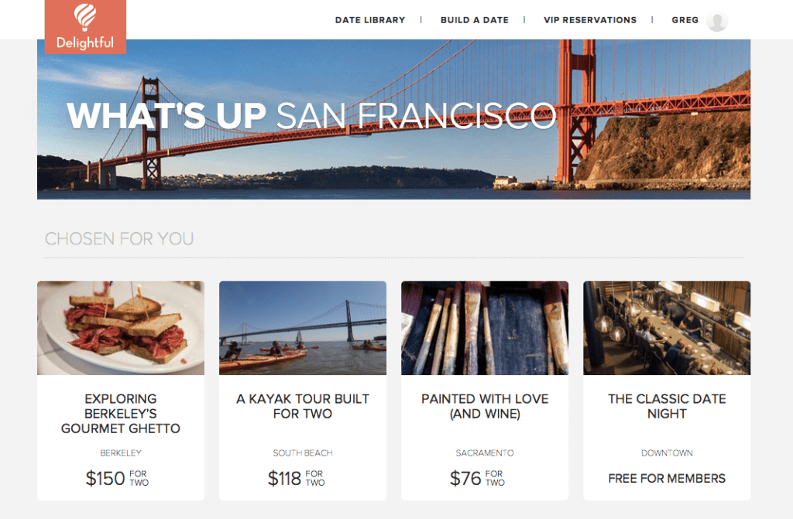Open Greg's profile avatar

[717, 21]
